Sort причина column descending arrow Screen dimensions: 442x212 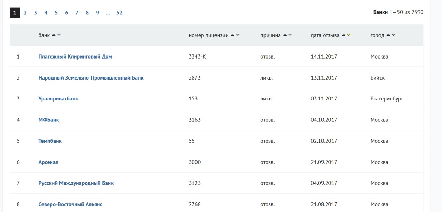290,35
